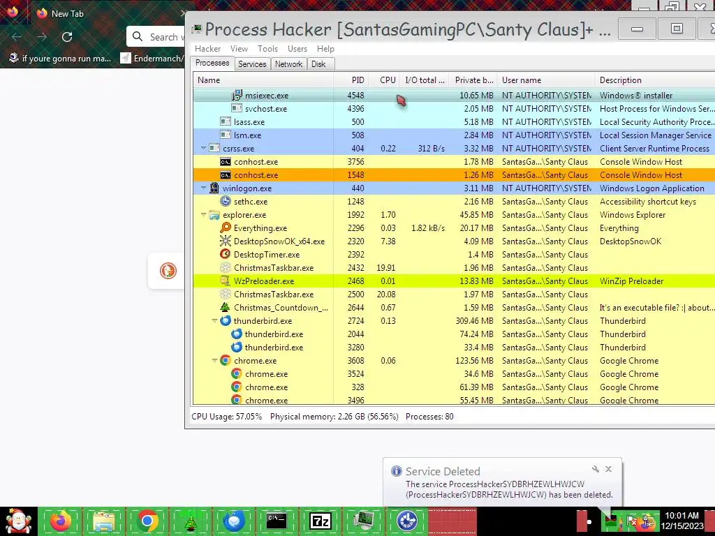The image size is (715, 536).
Task: Select conhost.exe with PID 3756
Action: coord(454,162)
